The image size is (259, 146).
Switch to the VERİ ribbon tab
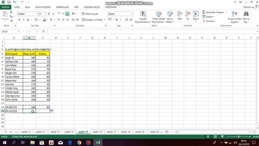(x=76, y=7)
